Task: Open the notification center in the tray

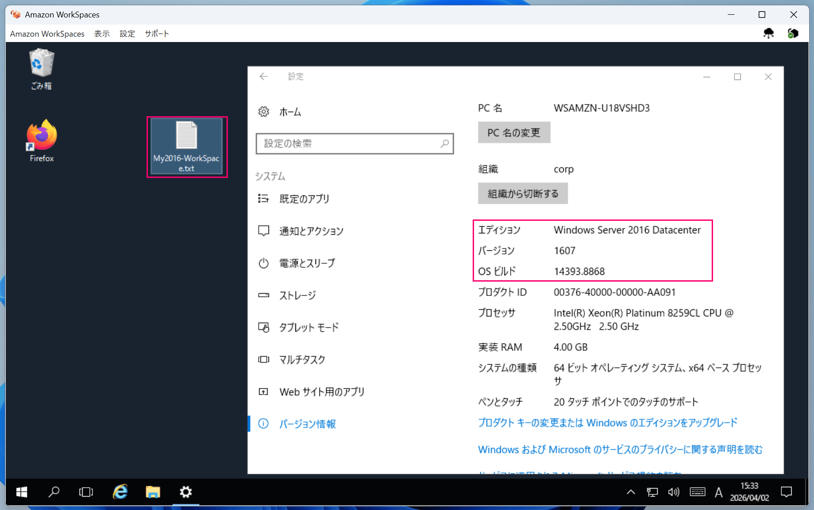Action: pyautogui.click(x=786, y=492)
